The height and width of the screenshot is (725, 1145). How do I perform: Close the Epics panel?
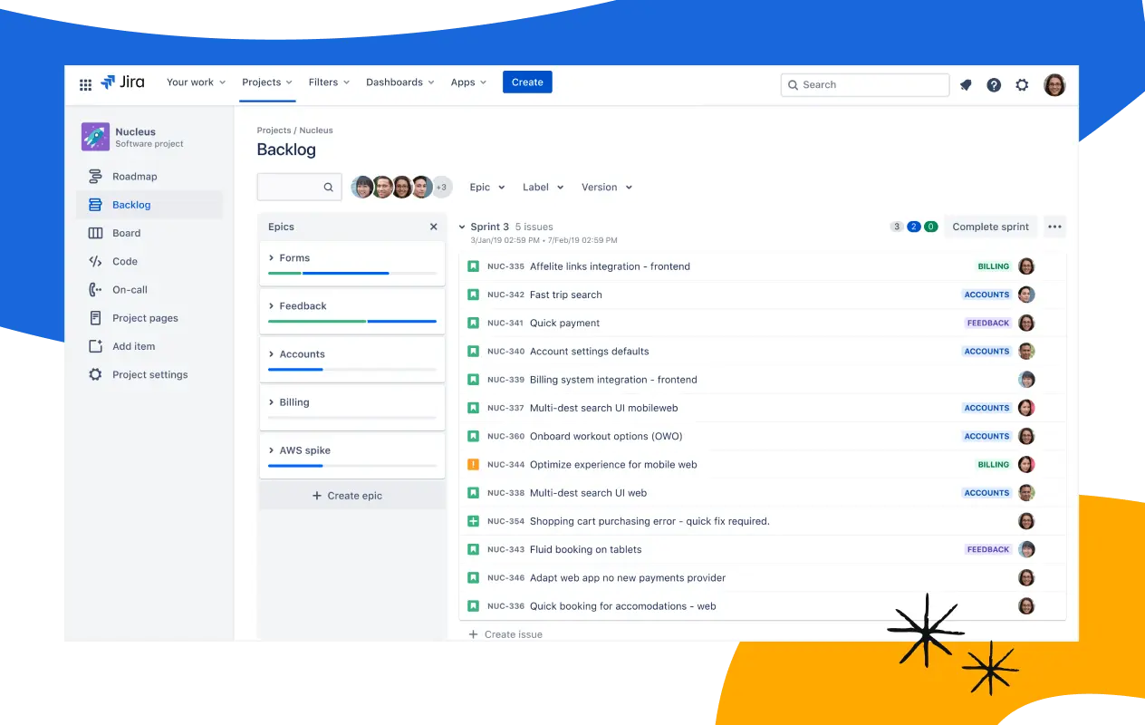click(433, 227)
